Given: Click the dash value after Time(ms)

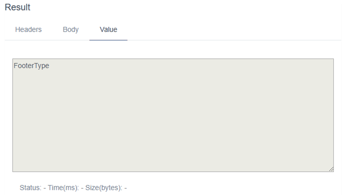Looking at the screenshot, I should pos(82,188).
